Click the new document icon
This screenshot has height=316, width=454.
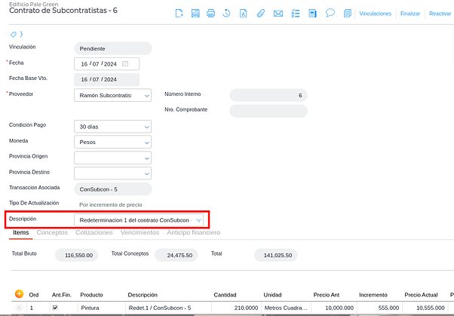pos(179,14)
